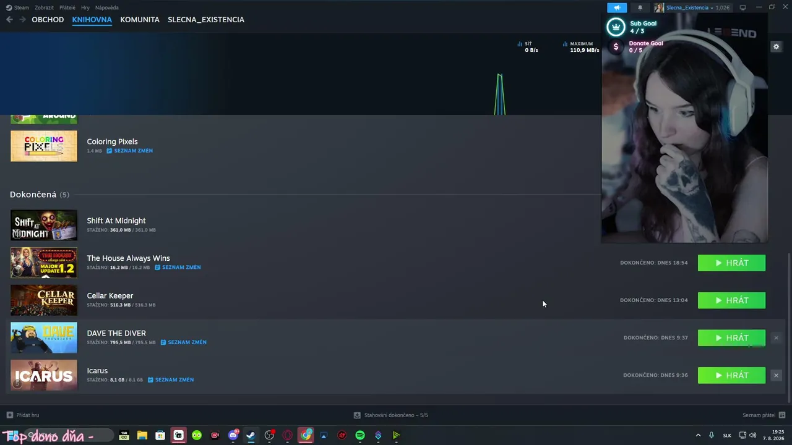792x445 pixels.
Task: Click the download status icon in footer
Action: (357, 415)
